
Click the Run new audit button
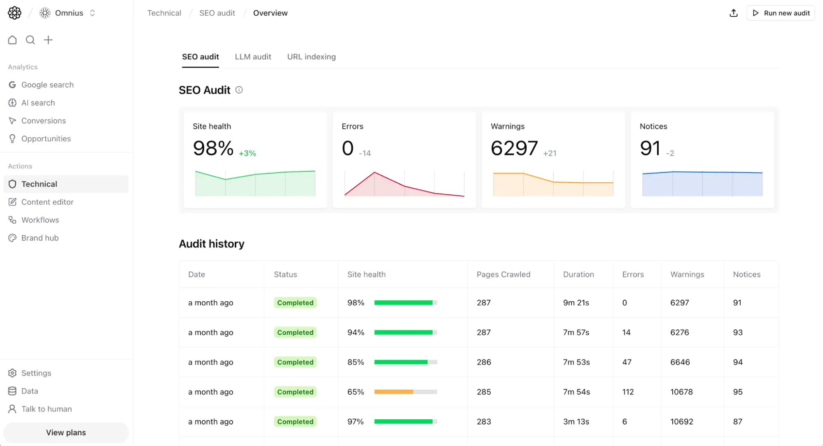tap(781, 13)
